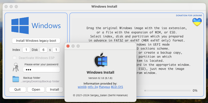
Task: Focus the password input field
Action: click(41, 70)
